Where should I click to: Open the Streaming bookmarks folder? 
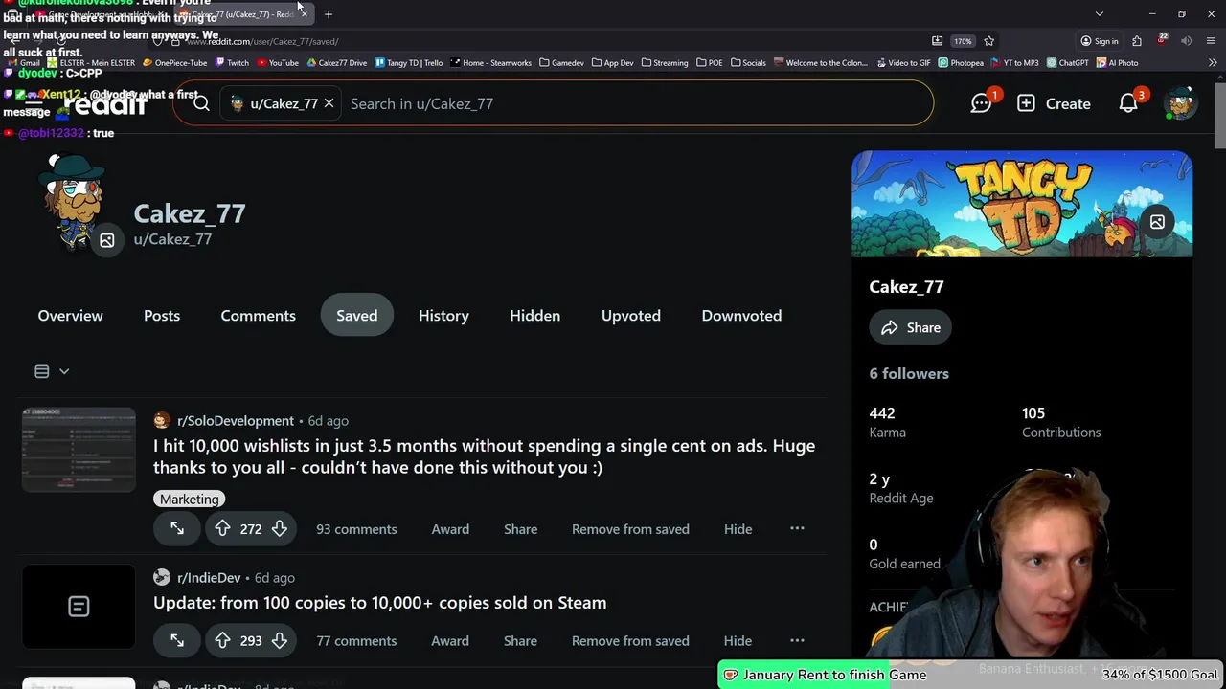[x=664, y=63]
